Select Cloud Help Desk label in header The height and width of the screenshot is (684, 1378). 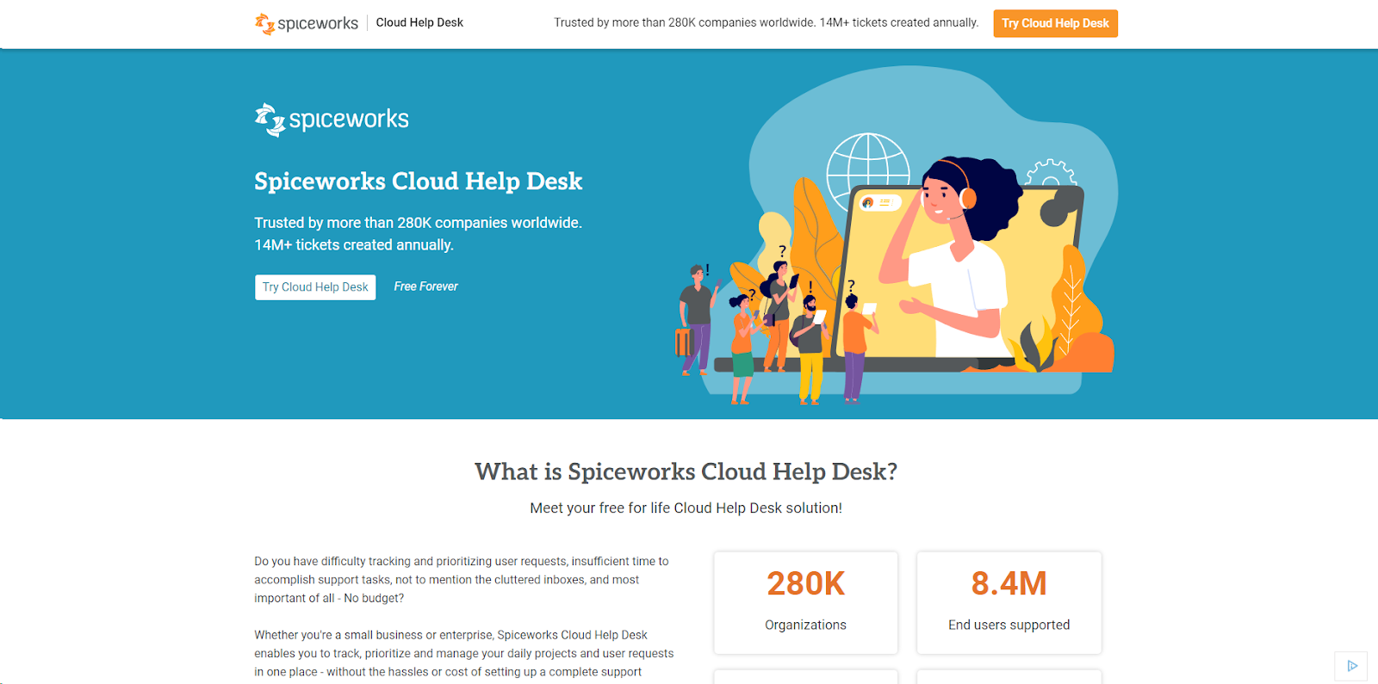(x=419, y=23)
